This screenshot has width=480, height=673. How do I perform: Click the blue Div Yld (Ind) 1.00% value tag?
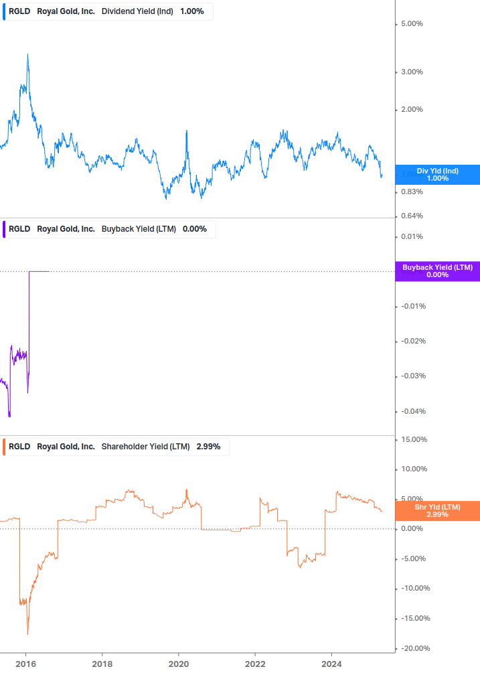(438, 175)
